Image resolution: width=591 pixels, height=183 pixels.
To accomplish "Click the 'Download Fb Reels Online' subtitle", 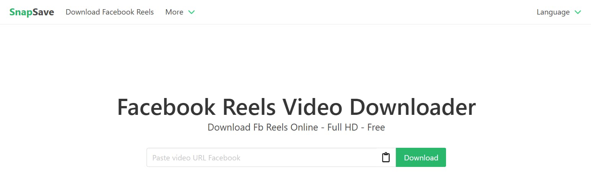I will click(x=263, y=127).
